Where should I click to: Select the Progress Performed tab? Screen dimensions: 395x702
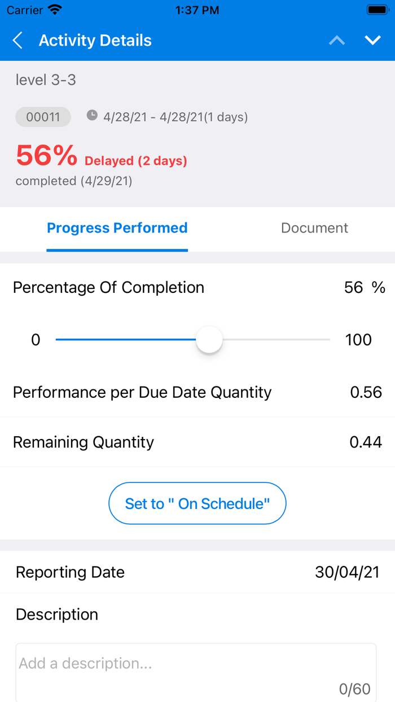117,228
